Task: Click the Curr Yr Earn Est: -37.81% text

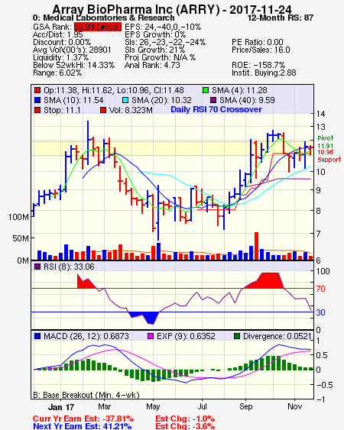Action: pyautogui.click(x=83, y=419)
